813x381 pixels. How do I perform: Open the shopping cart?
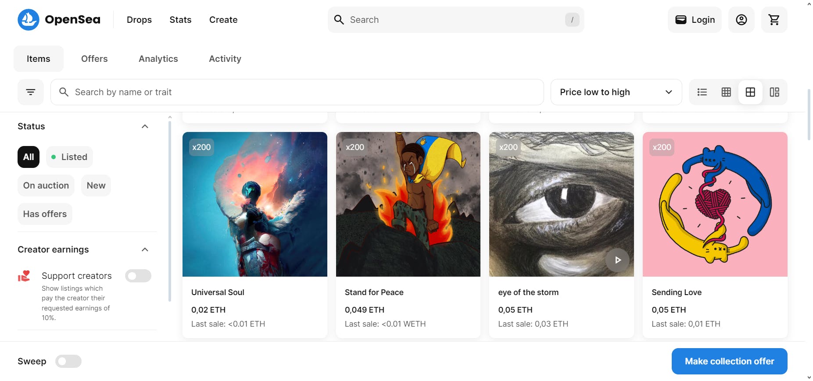click(x=774, y=20)
